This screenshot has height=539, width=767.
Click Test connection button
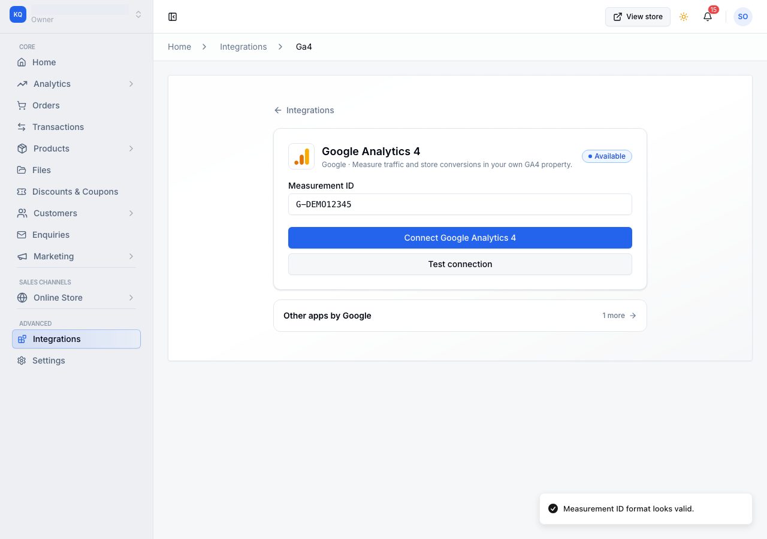[460, 264]
